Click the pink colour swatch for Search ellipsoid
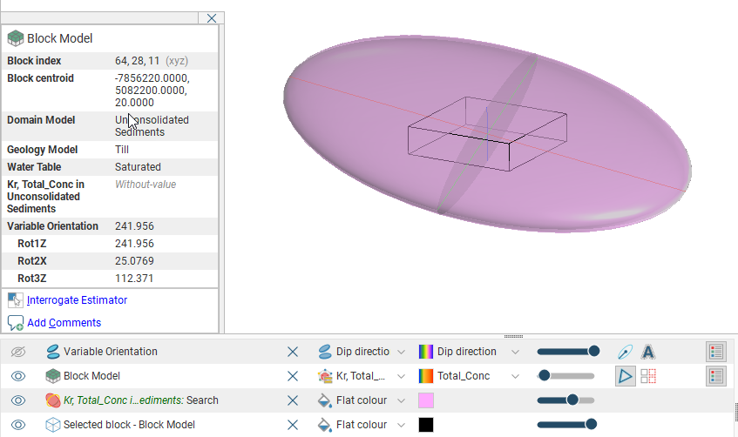 [426, 400]
